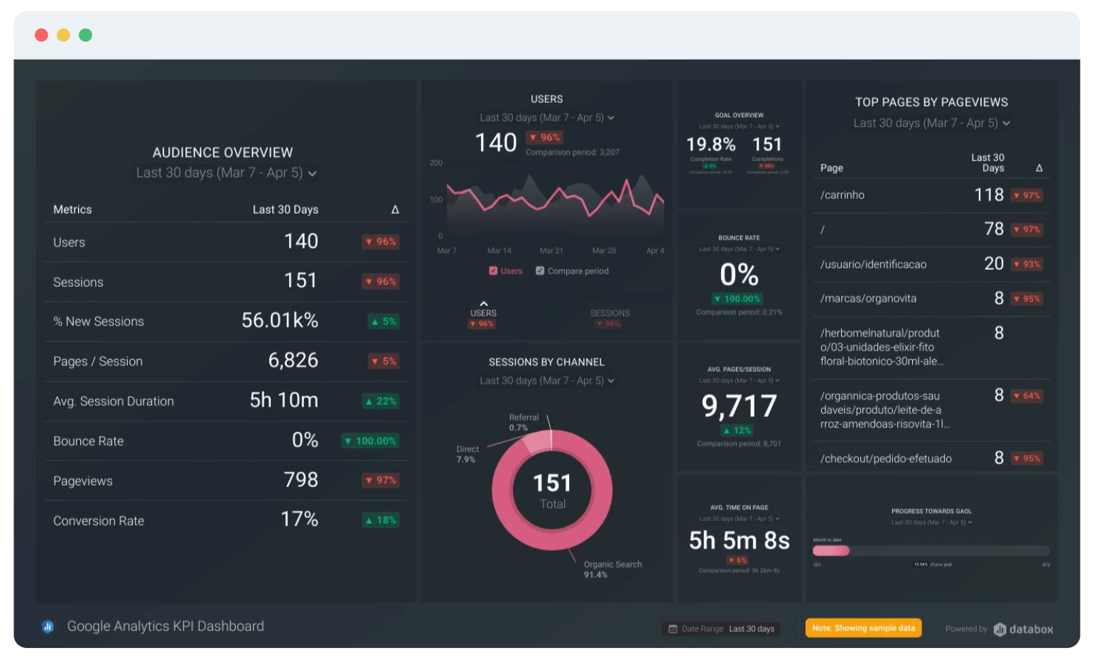Click the red 97% badge next to /carrinho

(x=1026, y=194)
